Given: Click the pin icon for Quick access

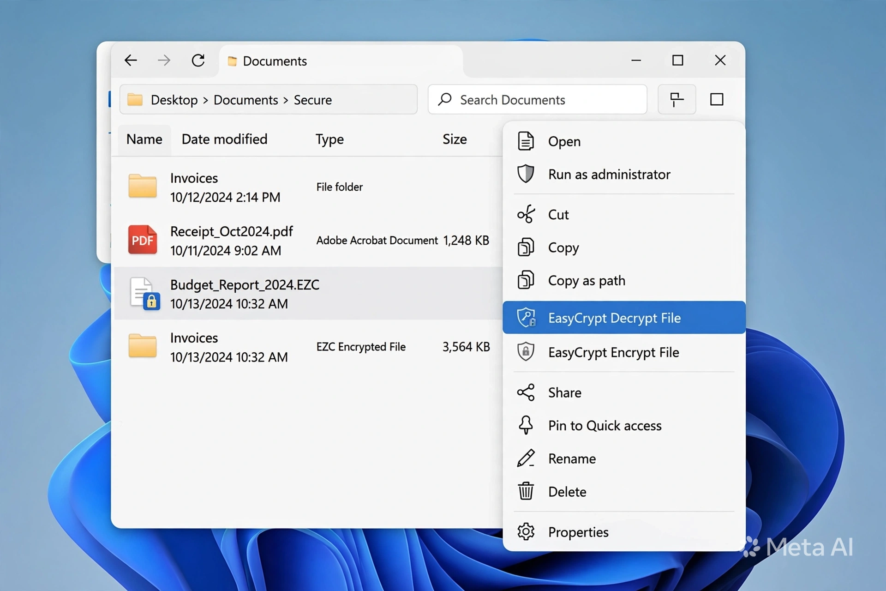Looking at the screenshot, I should coord(526,425).
